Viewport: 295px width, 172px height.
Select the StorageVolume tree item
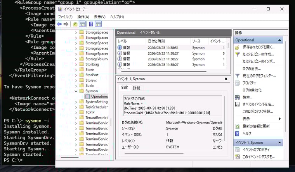tap(97, 59)
